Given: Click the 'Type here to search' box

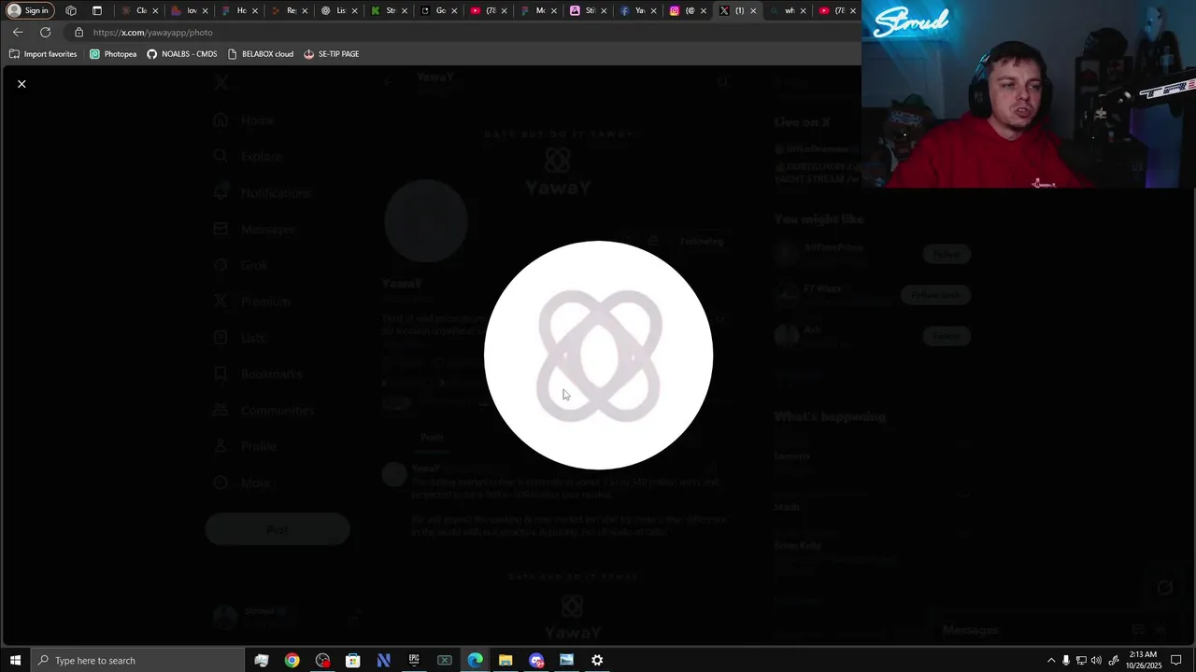Looking at the screenshot, I should pos(135,661).
